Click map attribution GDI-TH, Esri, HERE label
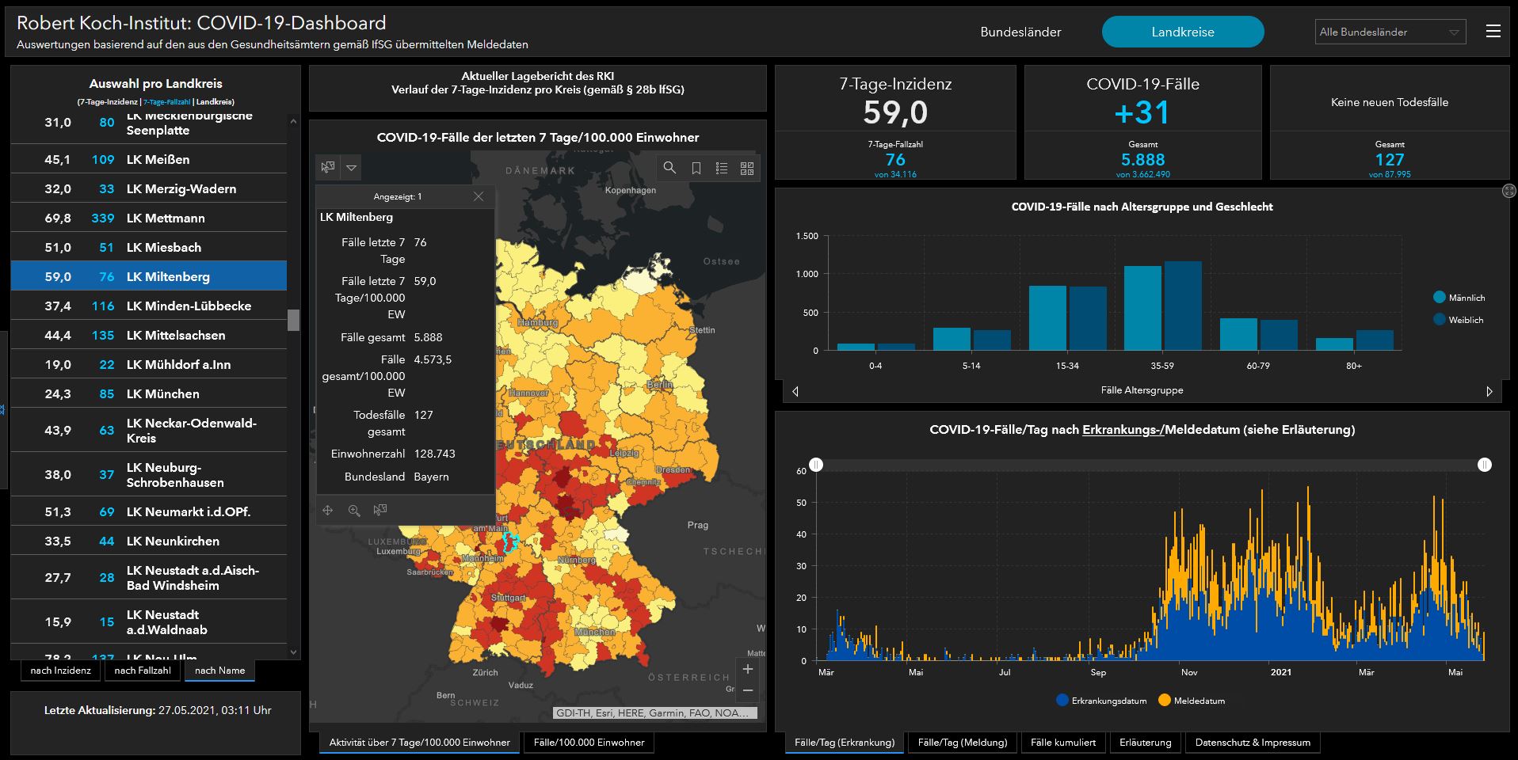Image resolution: width=1518 pixels, height=760 pixels. pyautogui.click(x=655, y=712)
